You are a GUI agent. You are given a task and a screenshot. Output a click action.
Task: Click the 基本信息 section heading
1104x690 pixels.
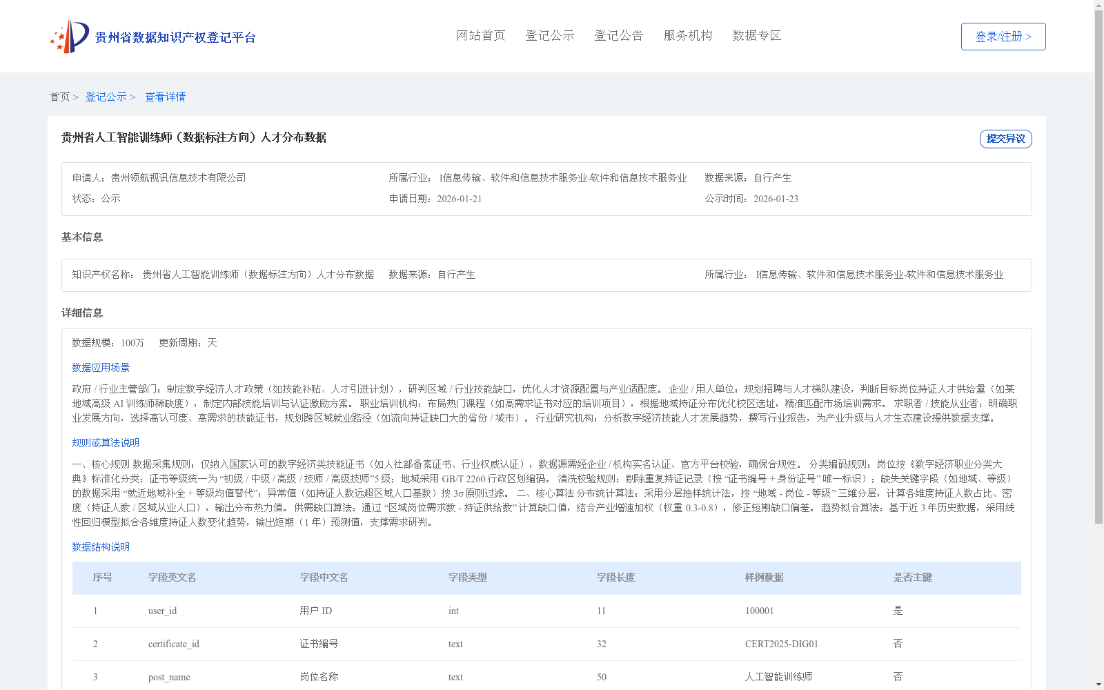82,237
